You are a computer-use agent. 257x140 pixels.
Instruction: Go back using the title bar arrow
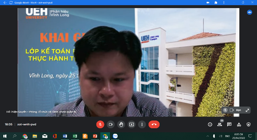pyautogui.click(x=5, y=3)
